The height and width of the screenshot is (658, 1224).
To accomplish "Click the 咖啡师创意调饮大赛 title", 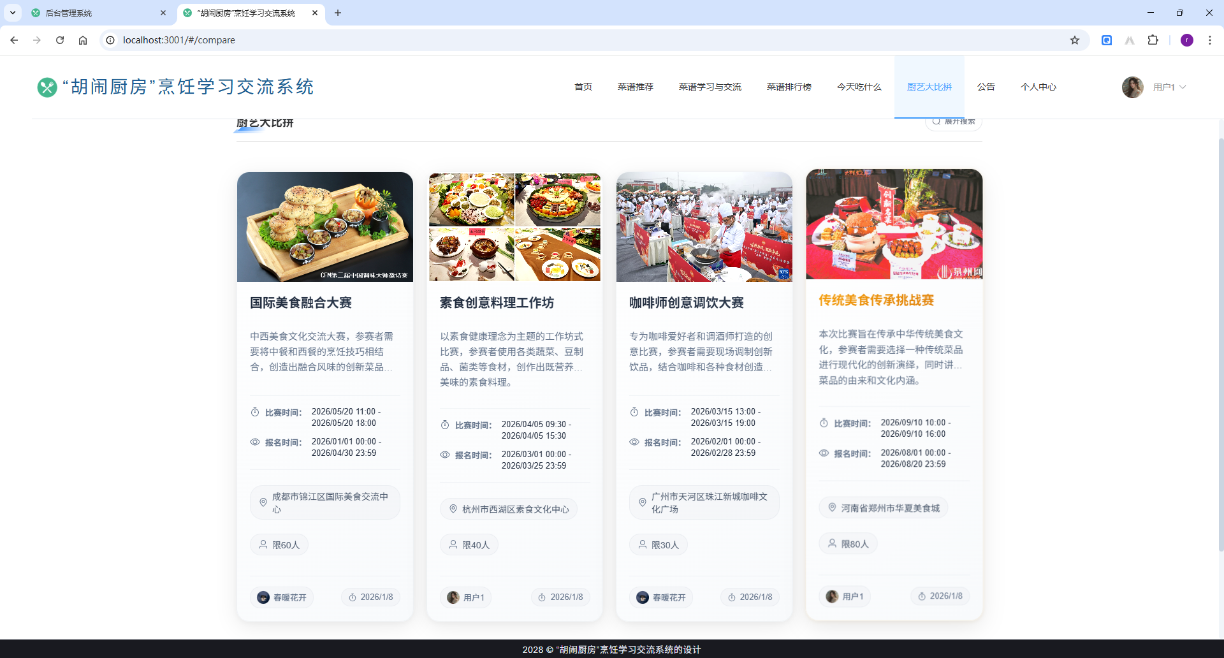I will tap(687, 303).
